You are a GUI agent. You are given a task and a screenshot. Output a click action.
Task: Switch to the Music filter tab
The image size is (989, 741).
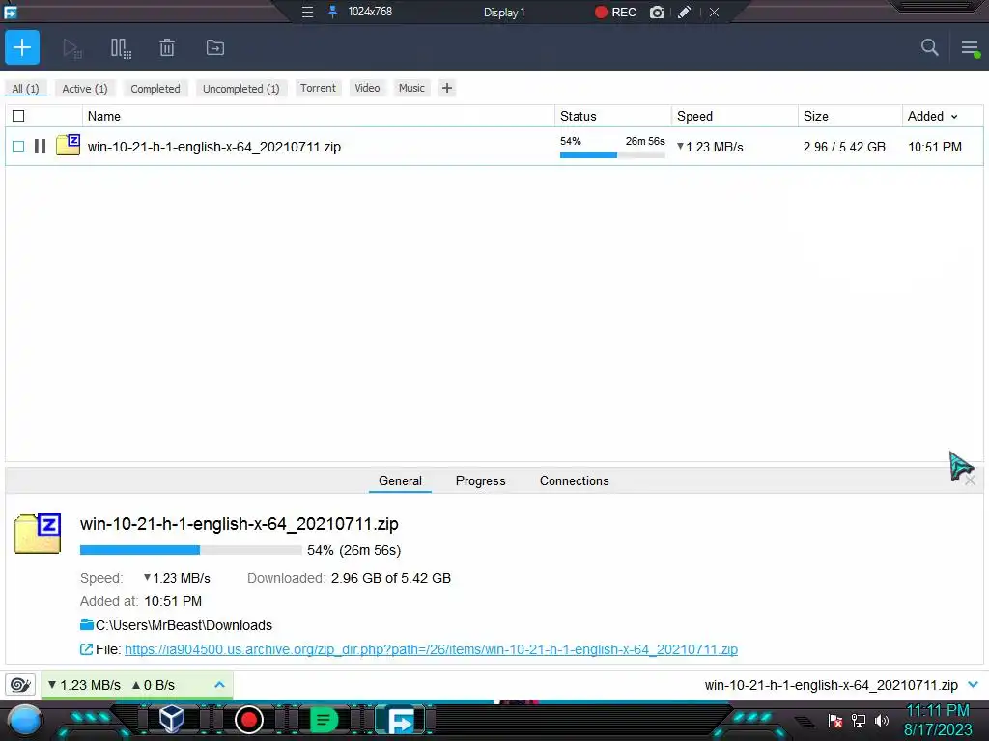click(x=411, y=88)
